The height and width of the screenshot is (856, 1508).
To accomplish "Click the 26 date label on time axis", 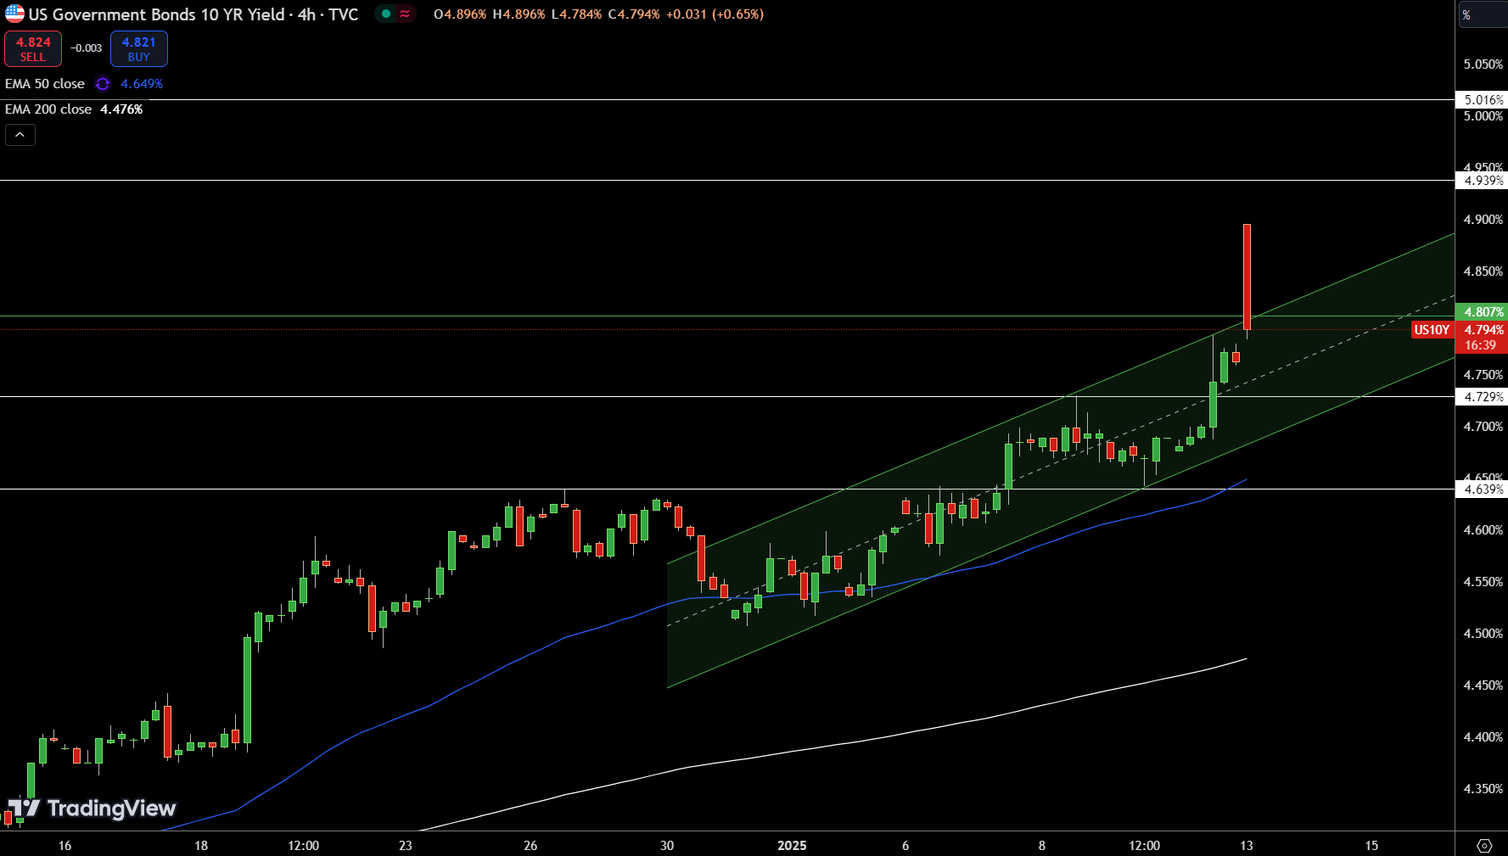I will point(530,846).
